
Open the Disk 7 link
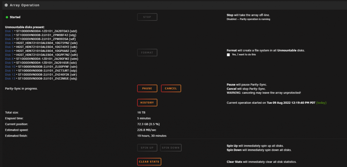tap(9, 55)
